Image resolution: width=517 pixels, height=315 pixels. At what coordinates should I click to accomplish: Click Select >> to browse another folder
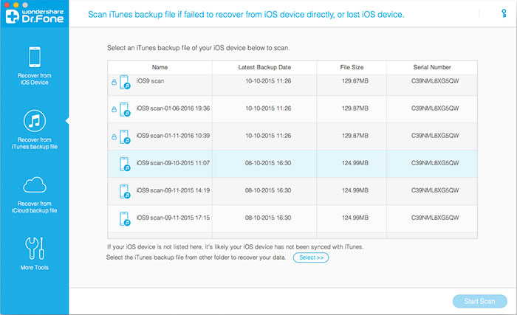point(311,257)
